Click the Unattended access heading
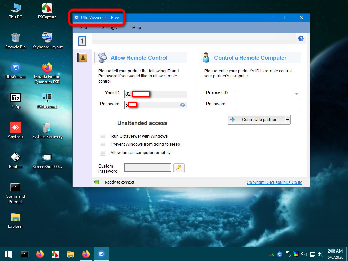Image resolution: width=348 pixels, height=261 pixels. pyautogui.click(x=142, y=123)
